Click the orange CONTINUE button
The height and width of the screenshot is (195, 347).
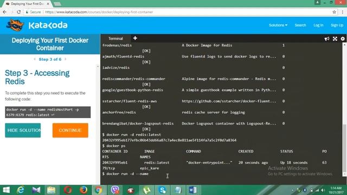click(70, 130)
